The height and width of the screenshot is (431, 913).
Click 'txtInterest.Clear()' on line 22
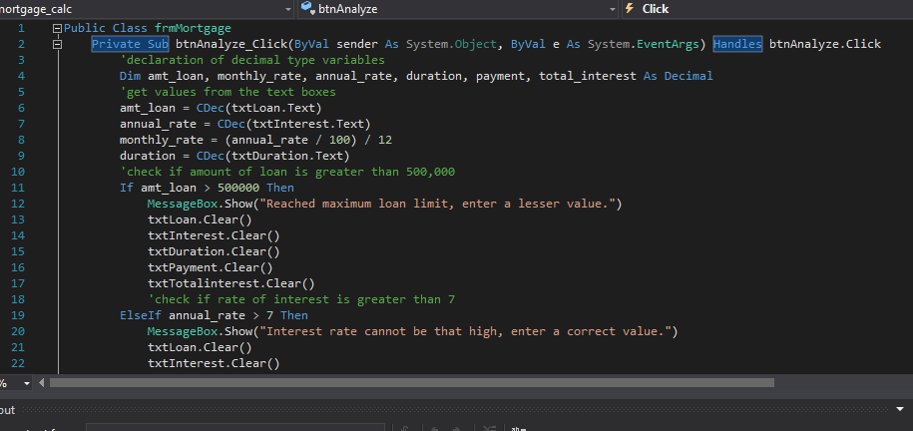214,363
